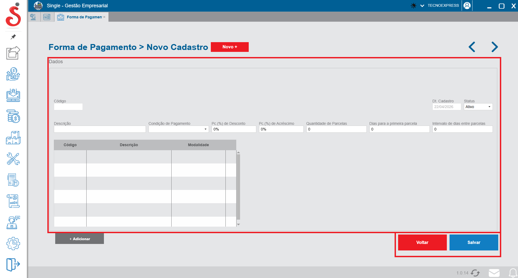This screenshot has height=278, width=518.
Task: Expand the dropdown arrow beside TECNOEXPRESS
Action: point(422,6)
